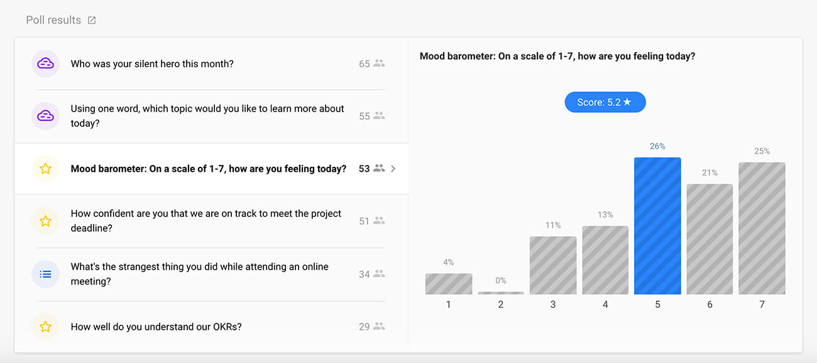The image size is (817, 363).
Task: Click the gray bar for rating 3
Action: point(553,265)
